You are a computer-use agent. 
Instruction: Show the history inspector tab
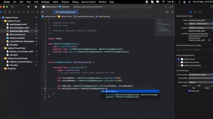(195, 12)
